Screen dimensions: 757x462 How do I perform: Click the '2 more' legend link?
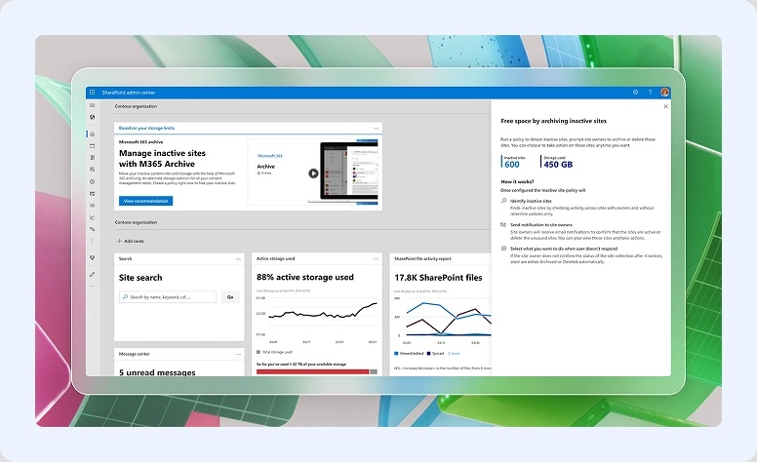(x=454, y=354)
